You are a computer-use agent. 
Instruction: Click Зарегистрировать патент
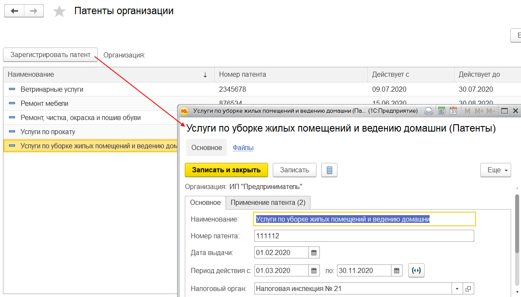[x=51, y=54]
